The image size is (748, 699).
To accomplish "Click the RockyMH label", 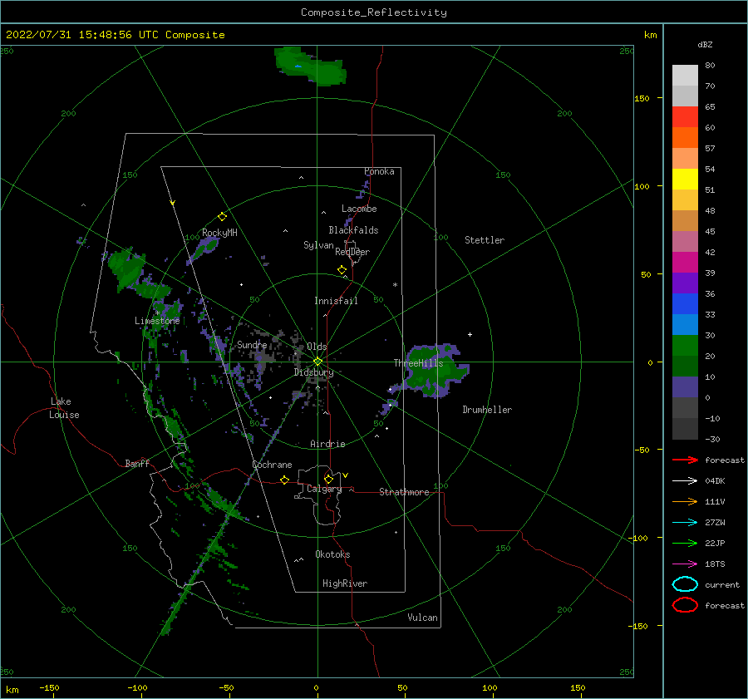I will (x=219, y=233).
